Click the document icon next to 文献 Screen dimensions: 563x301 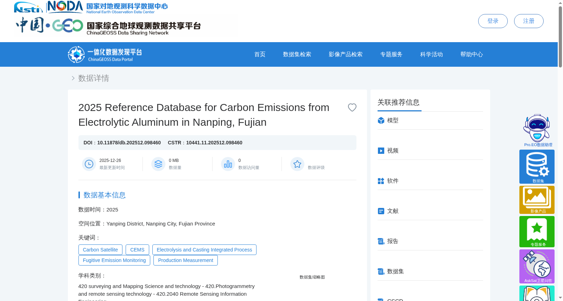tap(381, 211)
